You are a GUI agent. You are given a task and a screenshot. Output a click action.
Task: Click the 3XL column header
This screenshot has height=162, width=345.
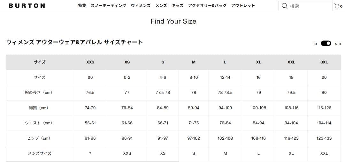(324, 62)
